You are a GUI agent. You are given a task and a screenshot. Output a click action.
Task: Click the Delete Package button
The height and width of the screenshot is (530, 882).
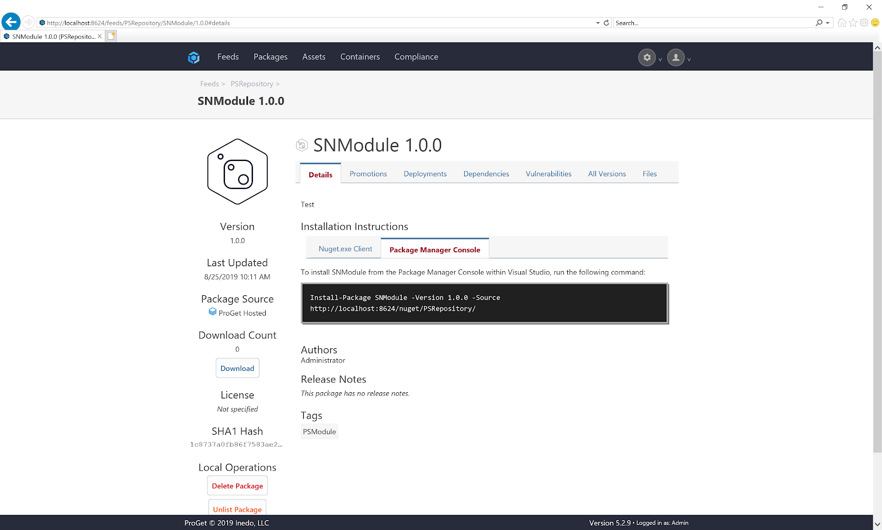[x=238, y=485]
